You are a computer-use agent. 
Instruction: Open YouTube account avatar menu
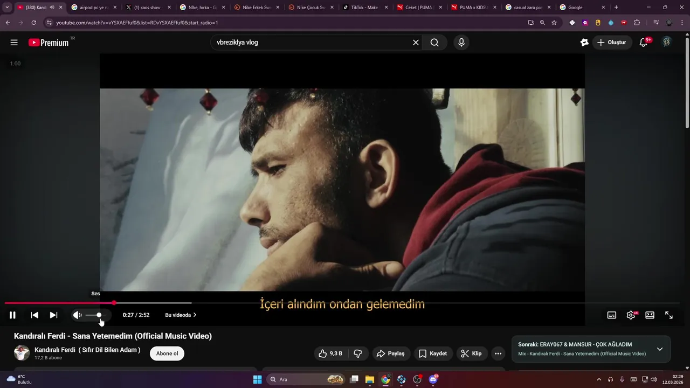[x=667, y=42]
